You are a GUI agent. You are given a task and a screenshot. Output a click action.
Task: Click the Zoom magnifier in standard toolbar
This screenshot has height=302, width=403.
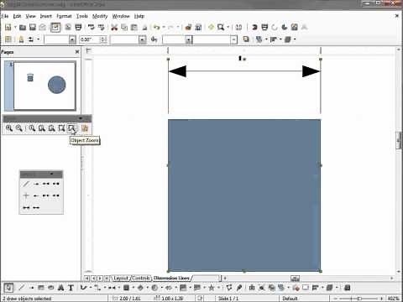[221, 27]
